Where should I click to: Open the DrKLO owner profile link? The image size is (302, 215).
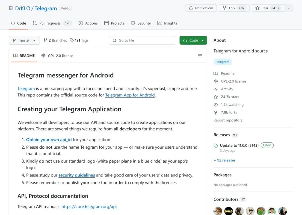(23, 8)
